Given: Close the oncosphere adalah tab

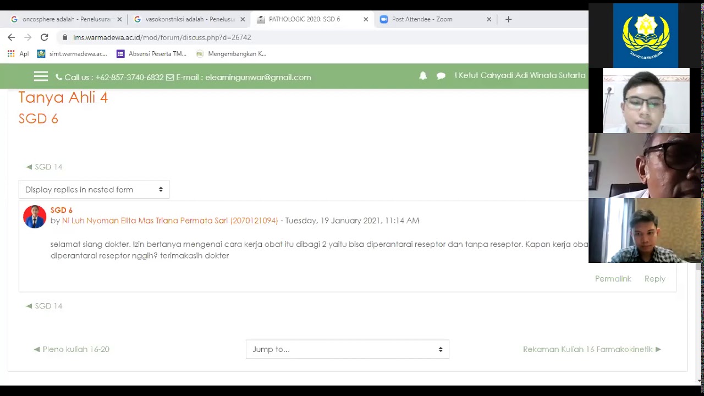Looking at the screenshot, I should click(119, 19).
